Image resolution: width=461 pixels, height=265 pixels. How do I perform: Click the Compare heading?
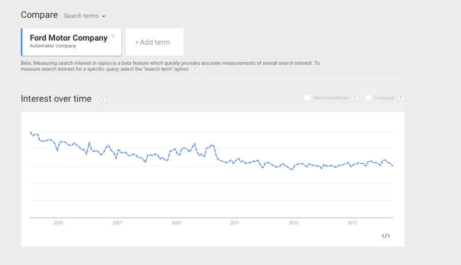(39, 15)
